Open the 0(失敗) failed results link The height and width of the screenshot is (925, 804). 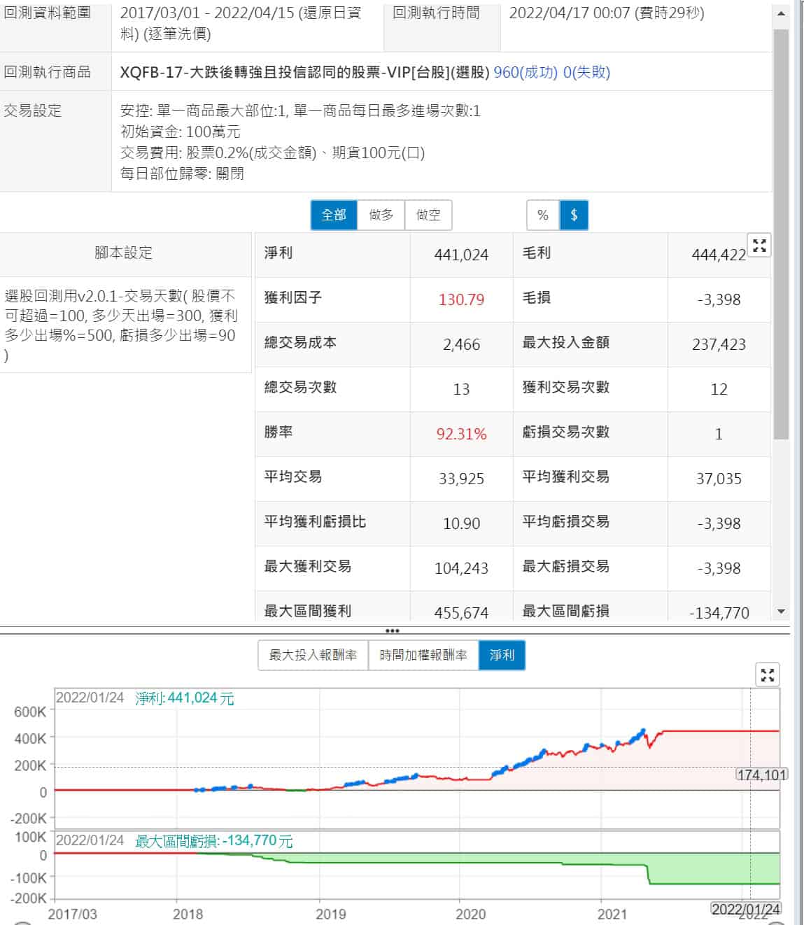click(x=586, y=72)
